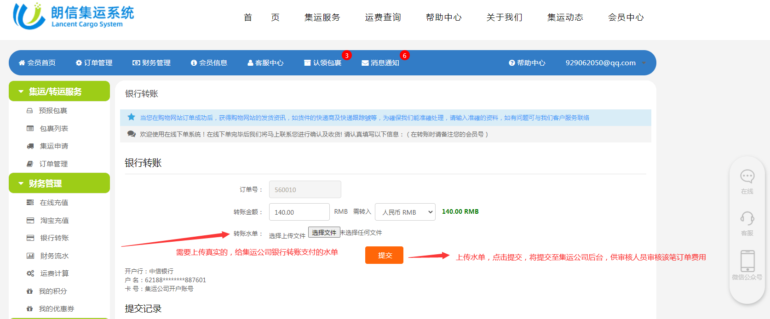Open 在线充值 in the sidebar
The image size is (770, 319).
coord(54,203)
